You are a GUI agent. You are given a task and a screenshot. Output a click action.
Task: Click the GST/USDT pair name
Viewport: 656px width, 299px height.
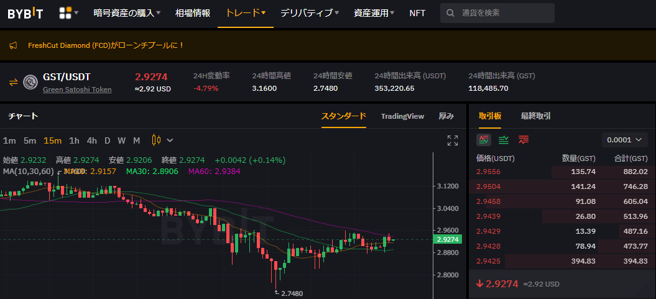point(67,77)
